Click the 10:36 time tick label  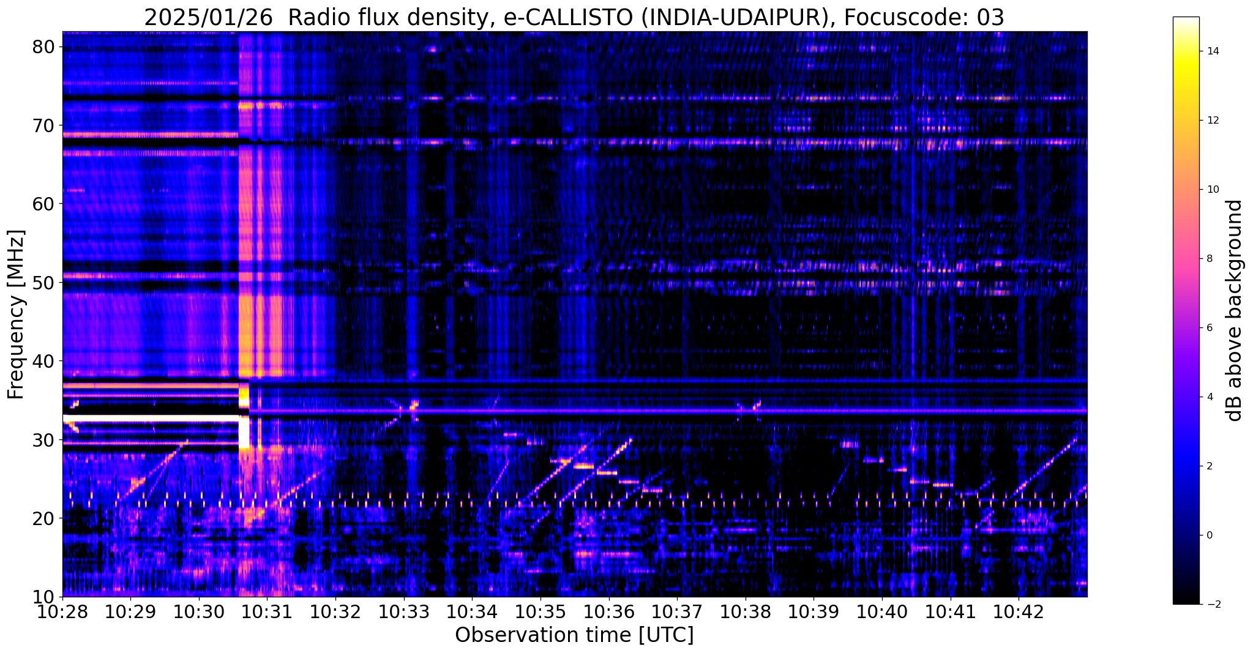(x=609, y=612)
